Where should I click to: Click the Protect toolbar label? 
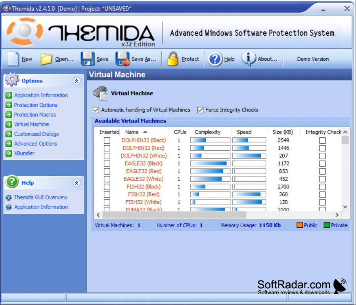click(x=190, y=59)
